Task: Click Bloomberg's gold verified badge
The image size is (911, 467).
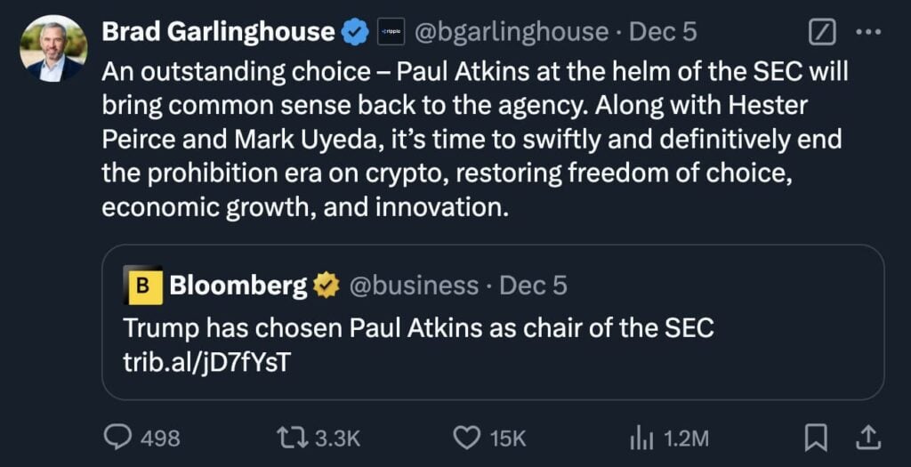Action: coord(327,286)
